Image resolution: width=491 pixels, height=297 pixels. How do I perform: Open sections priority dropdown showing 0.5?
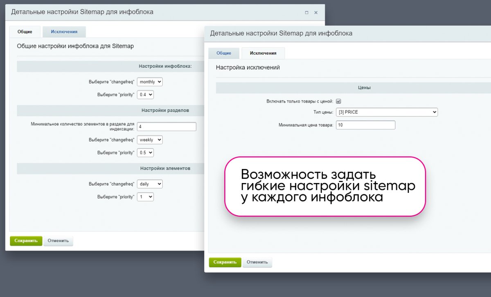pos(145,152)
